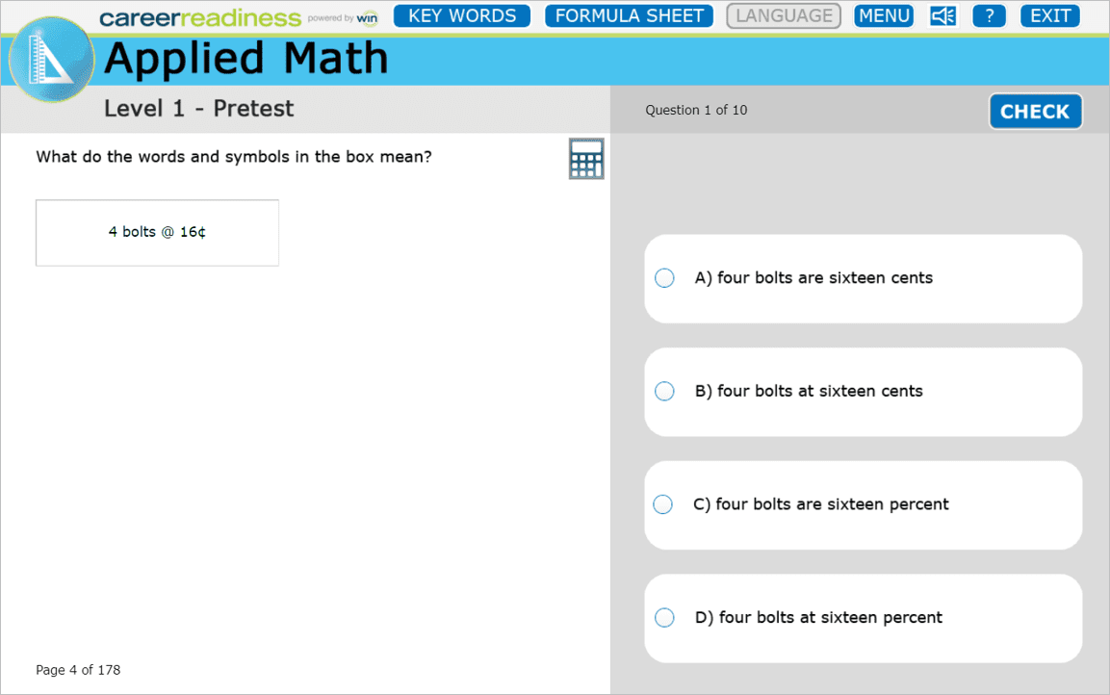
Task: Open the FORMULA SHEET
Action: click(x=629, y=15)
